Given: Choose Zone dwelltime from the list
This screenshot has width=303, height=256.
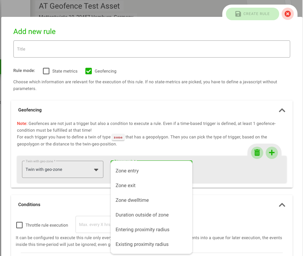Looking at the screenshot, I should coord(132,200).
